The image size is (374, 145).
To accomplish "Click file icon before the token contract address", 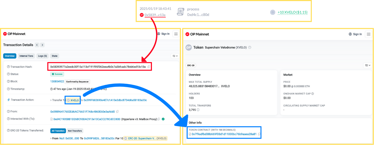I will (x=190, y=134).
